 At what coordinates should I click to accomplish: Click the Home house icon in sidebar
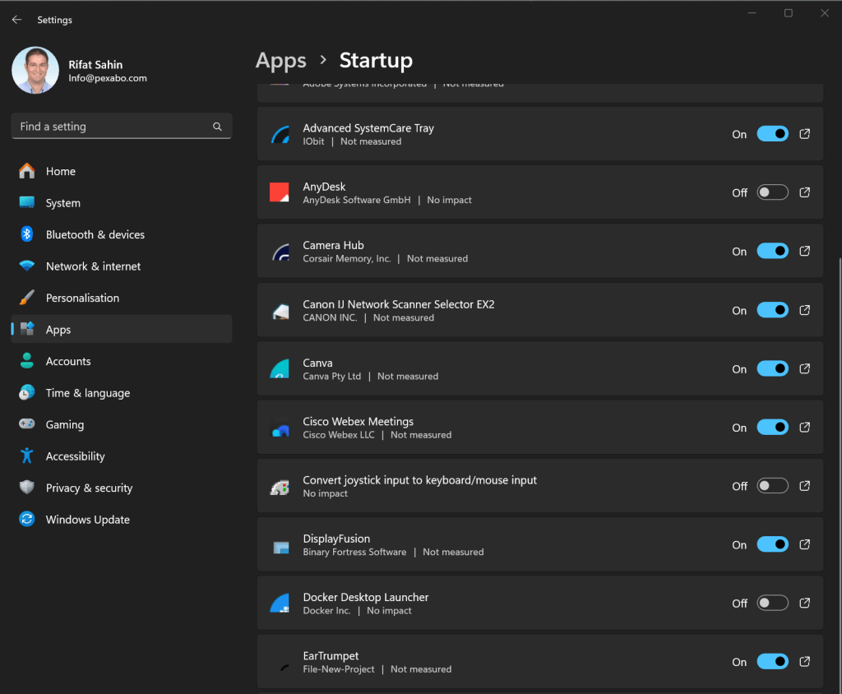(x=26, y=171)
